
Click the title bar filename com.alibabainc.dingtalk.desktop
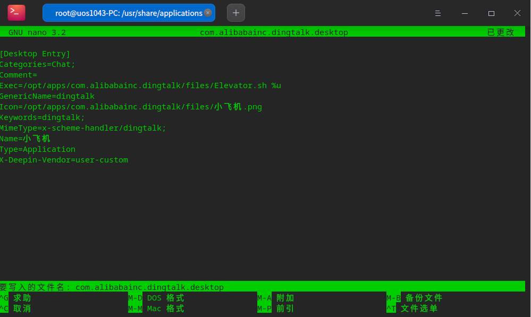[x=274, y=32]
